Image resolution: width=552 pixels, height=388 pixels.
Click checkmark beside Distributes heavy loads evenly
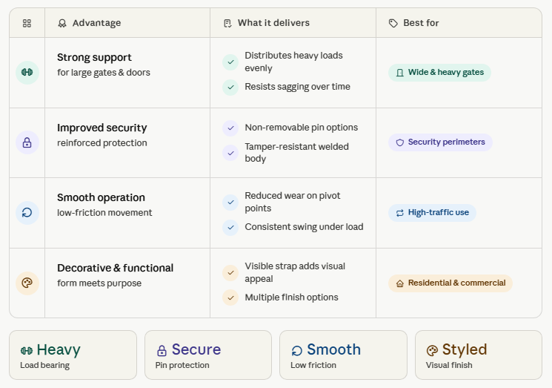(230, 62)
